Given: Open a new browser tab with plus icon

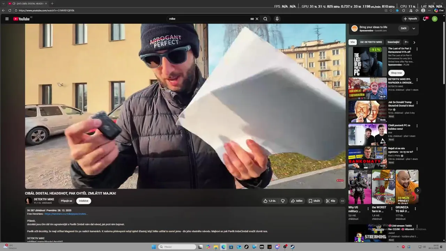Looking at the screenshot, I should pos(52,3).
